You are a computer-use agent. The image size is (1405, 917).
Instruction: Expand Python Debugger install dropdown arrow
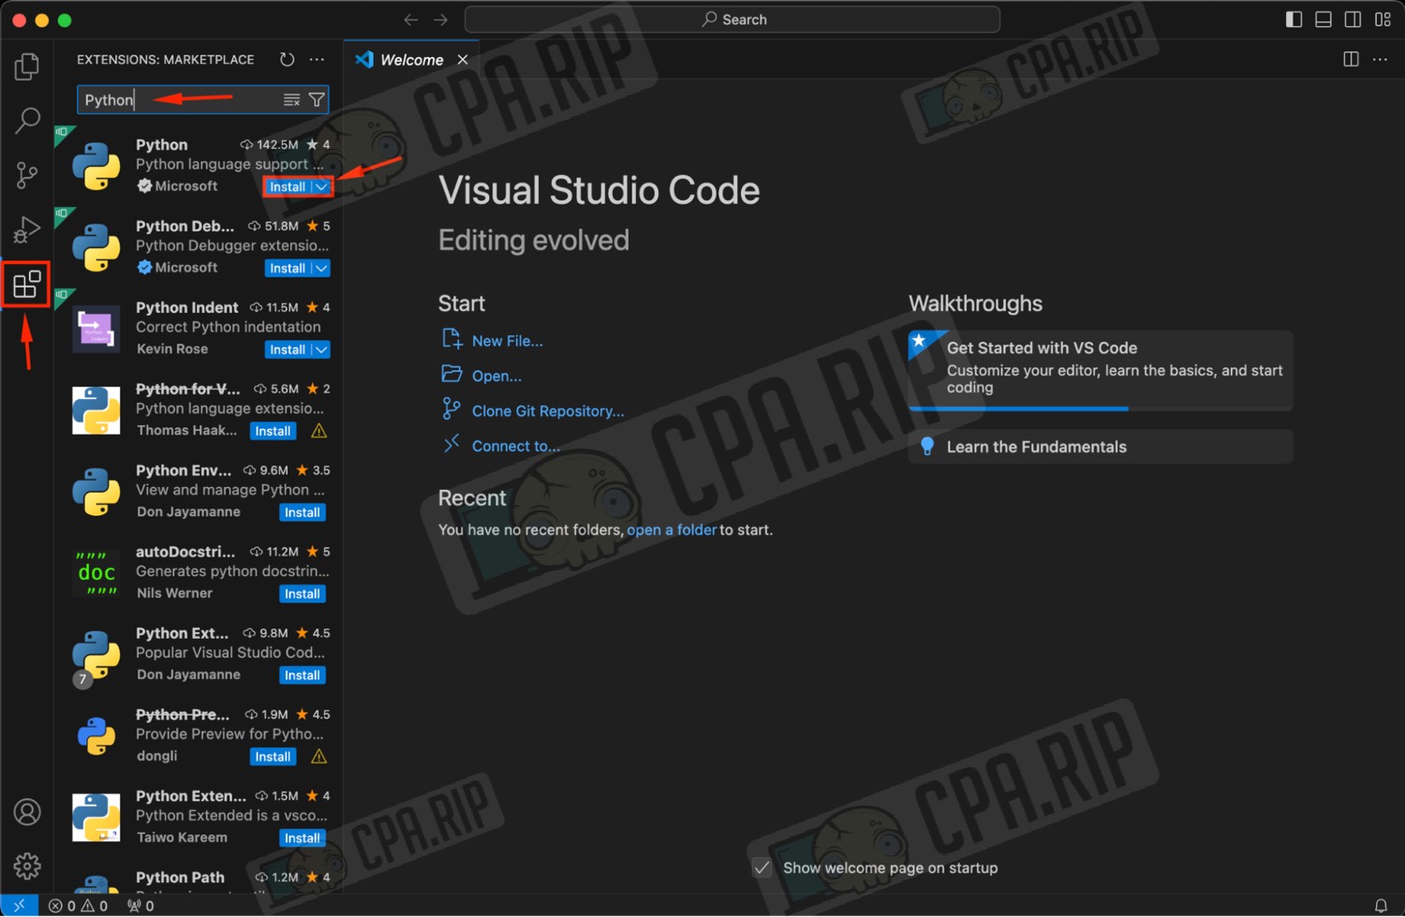[x=321, y=268]
